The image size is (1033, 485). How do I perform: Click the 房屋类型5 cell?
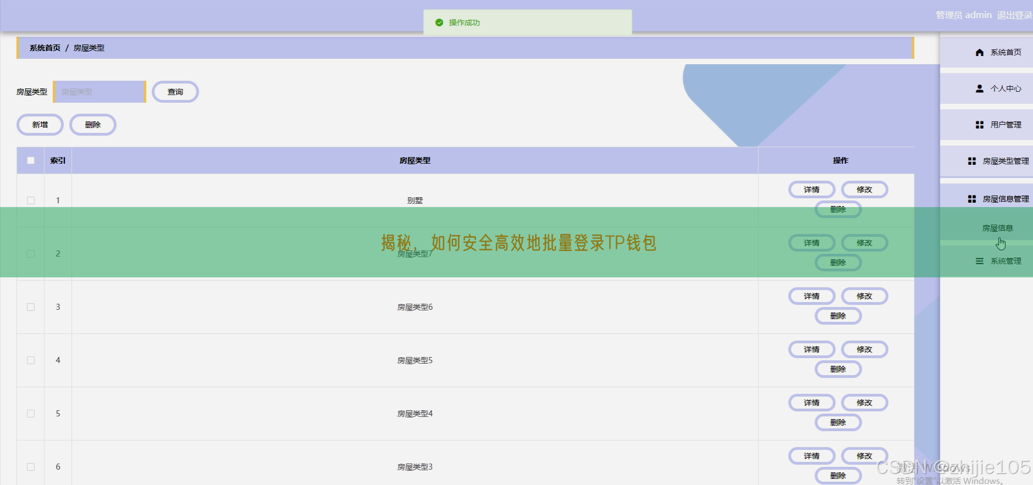point(415,360)
